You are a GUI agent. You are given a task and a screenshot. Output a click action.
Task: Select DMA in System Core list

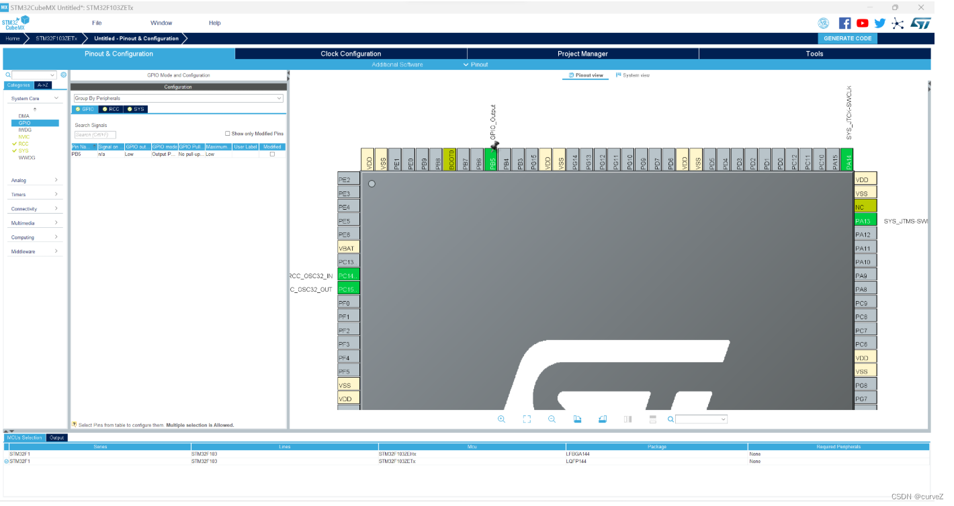coord(24,116)
